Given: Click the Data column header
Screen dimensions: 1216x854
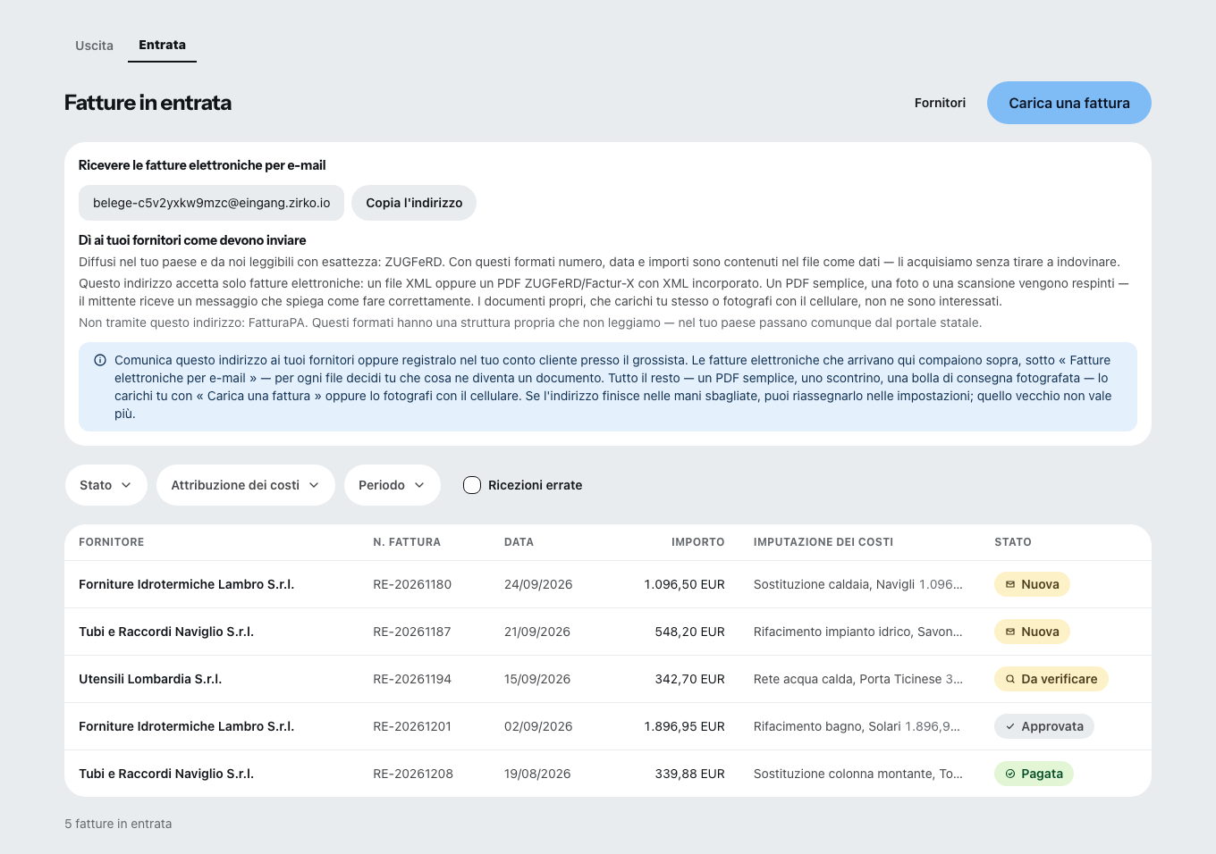Looking at the screenshot, I should (x=519, y=542).
